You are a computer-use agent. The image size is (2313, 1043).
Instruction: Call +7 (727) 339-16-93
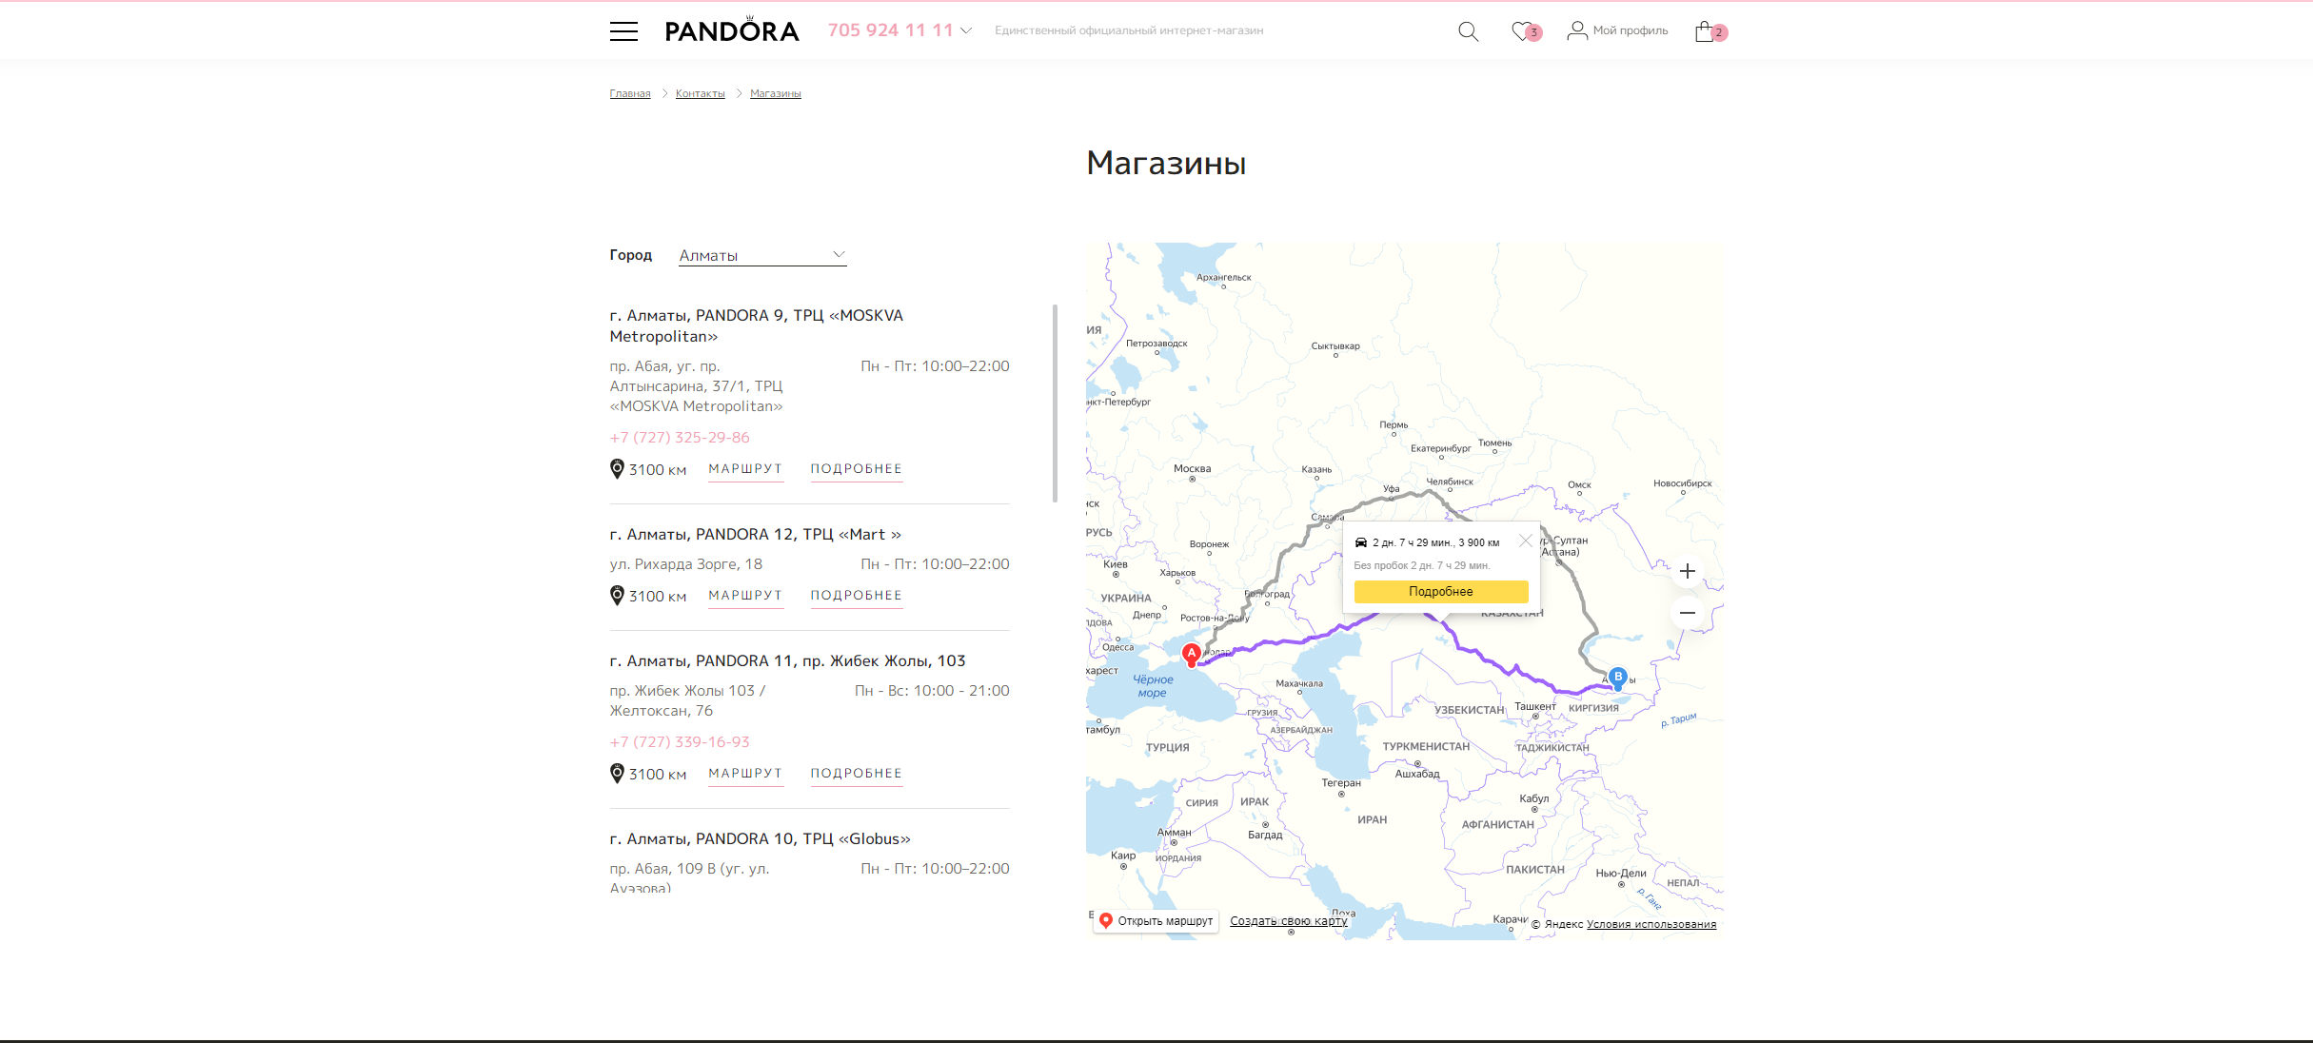pos(680,742)
